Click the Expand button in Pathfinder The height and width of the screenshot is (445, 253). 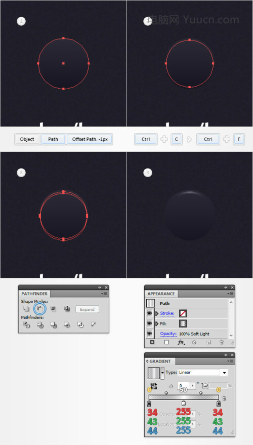(x=87, y=309)
